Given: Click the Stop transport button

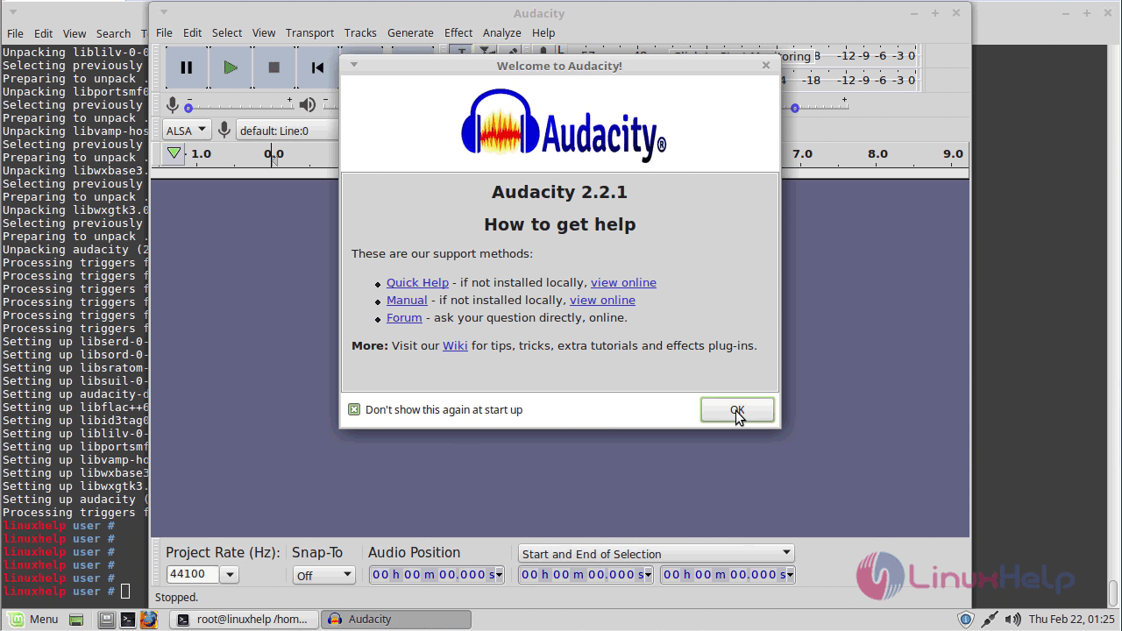Looking at the screenshot, I should click(273, 67).
